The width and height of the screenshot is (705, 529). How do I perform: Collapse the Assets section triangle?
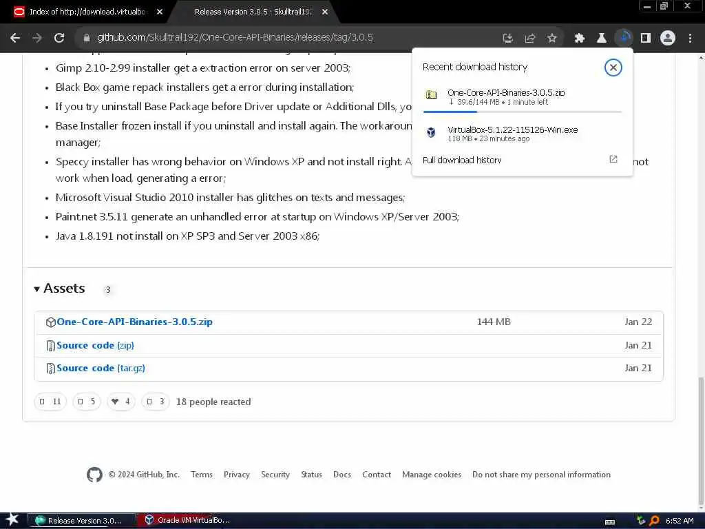(x=37, y=289)
